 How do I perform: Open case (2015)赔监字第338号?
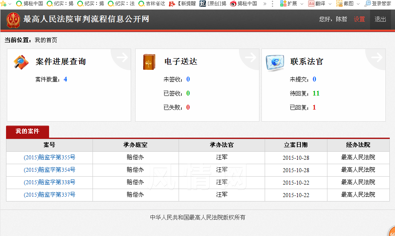(49, 182)
